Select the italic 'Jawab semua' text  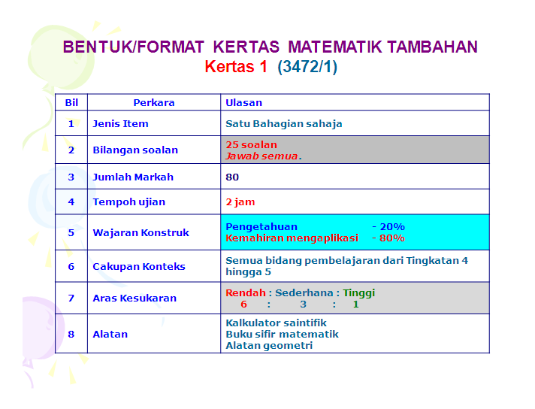click(x=261, y=156)
